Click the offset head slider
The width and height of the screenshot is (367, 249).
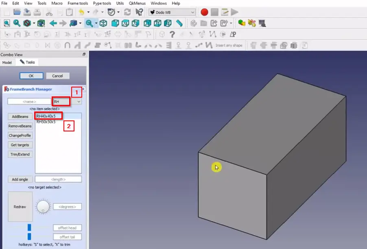pos(29,227)
